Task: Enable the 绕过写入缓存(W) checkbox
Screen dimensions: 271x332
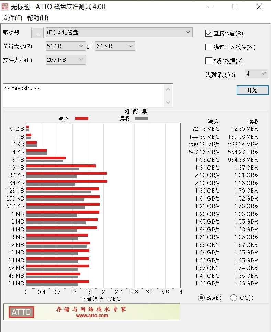Action: (x=209, y=47)
